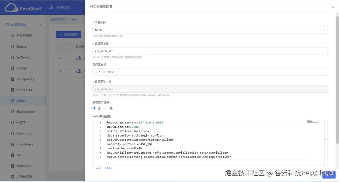Click the Oracle database icon in sidebar
The image size is (339, 182).
point(12,47)
